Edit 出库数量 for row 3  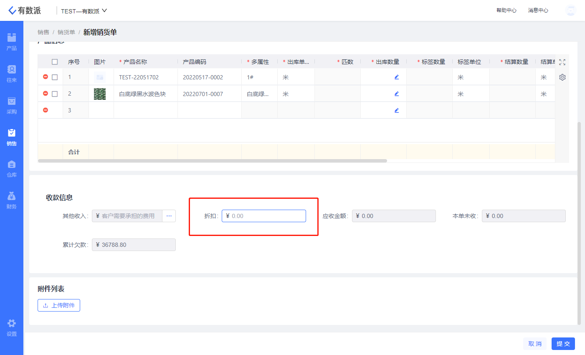[397, 110]
